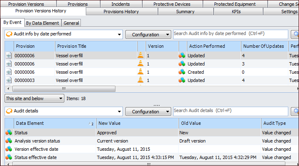The width and height of the screenshot is (299, 166).
Task: Open the upper Configuration button menu
Action: click(148, 35)
